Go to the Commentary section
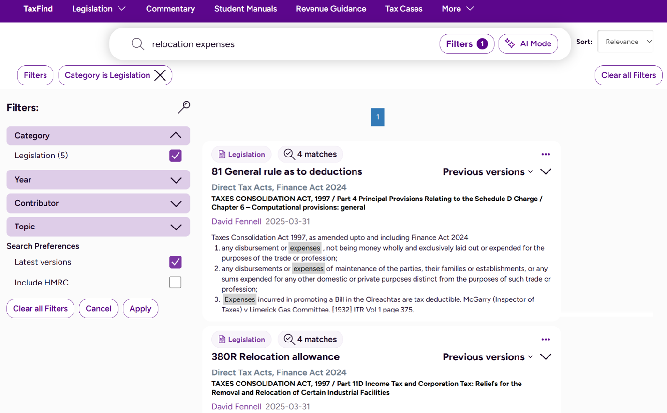 [170, 9]
